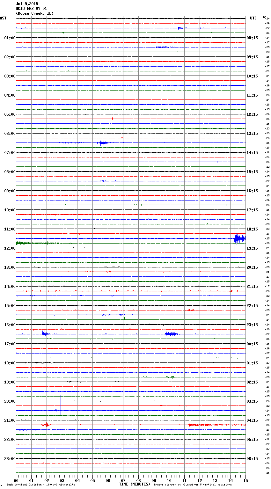271x489 pixels.
Task: Click the 18:15 UTC time label
Action: (252, 229)
